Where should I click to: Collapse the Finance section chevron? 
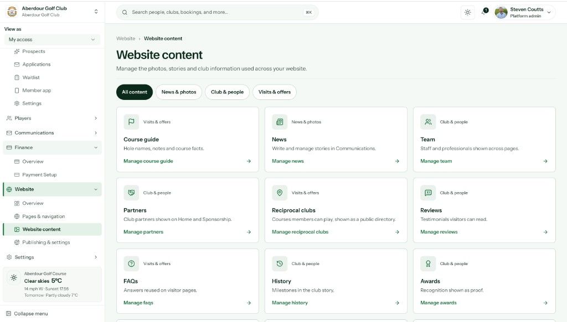coord(96,147)
